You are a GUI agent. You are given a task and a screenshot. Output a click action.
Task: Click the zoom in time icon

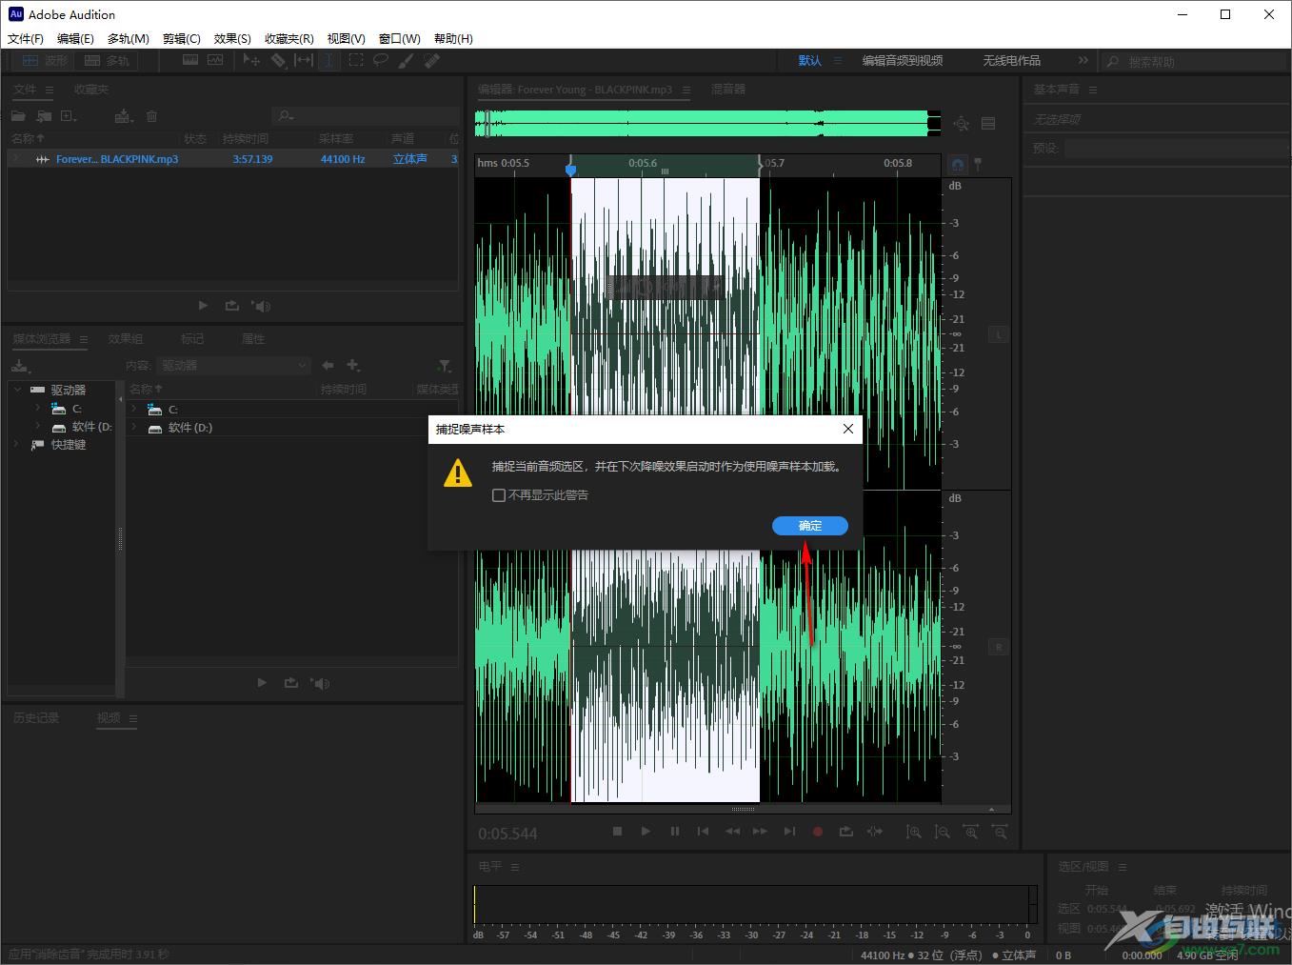[x=970, y=832]
